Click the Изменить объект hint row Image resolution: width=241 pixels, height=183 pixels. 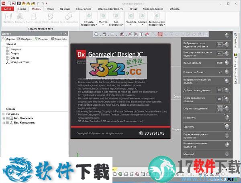click(207, 72)
